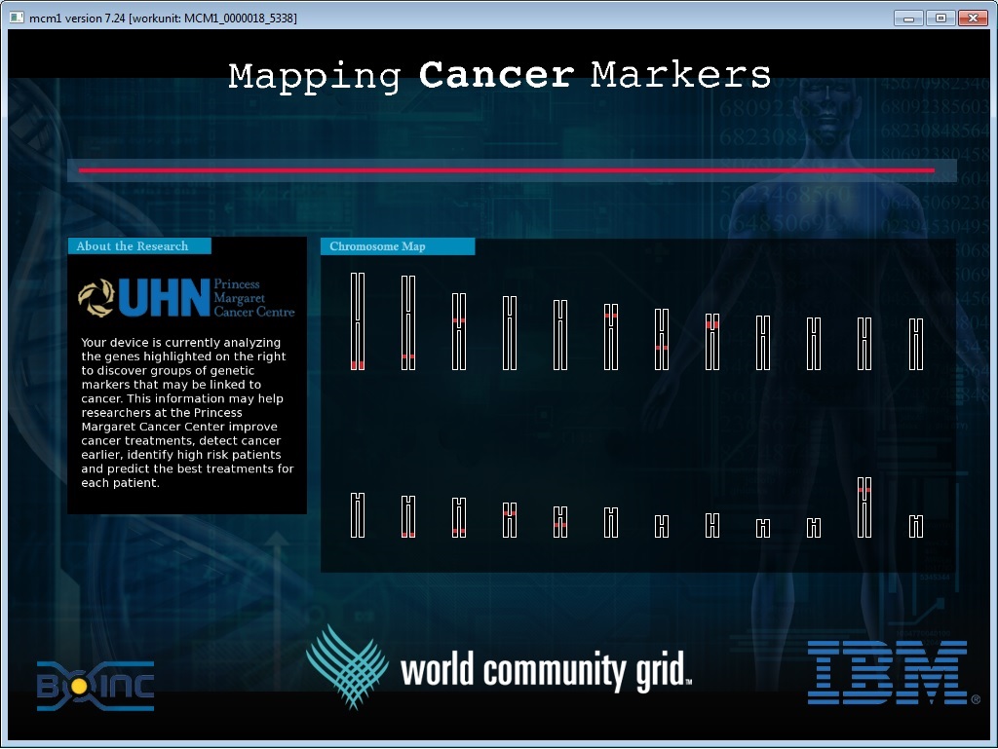The height and width of the screenshot is (749, 998).
Task: Click the eleventh chromosome in the top row
Action: pos(864,344)
